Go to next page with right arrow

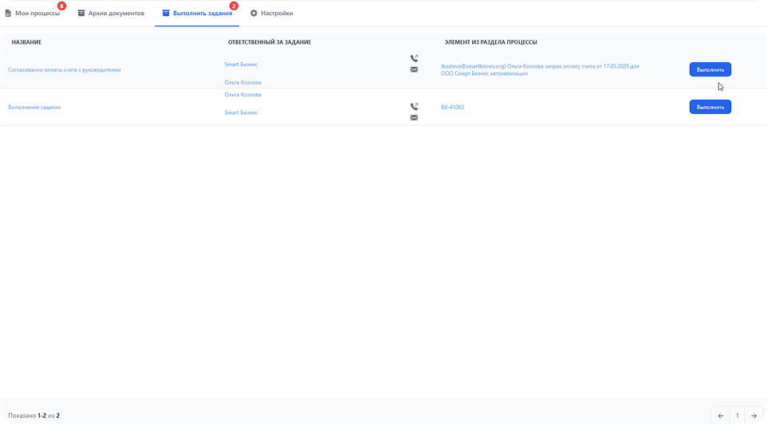pos(754,415)
